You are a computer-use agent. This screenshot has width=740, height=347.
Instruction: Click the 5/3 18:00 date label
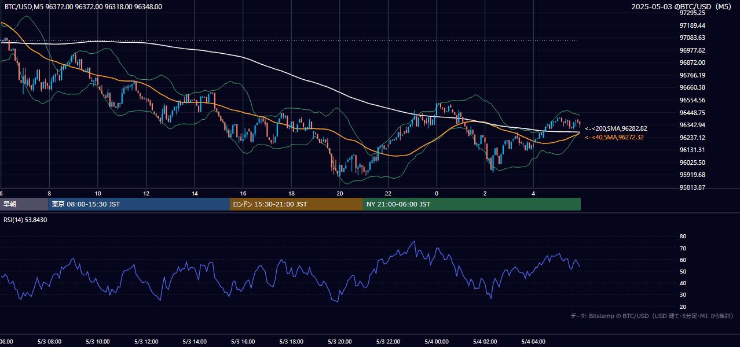(292, 342)
